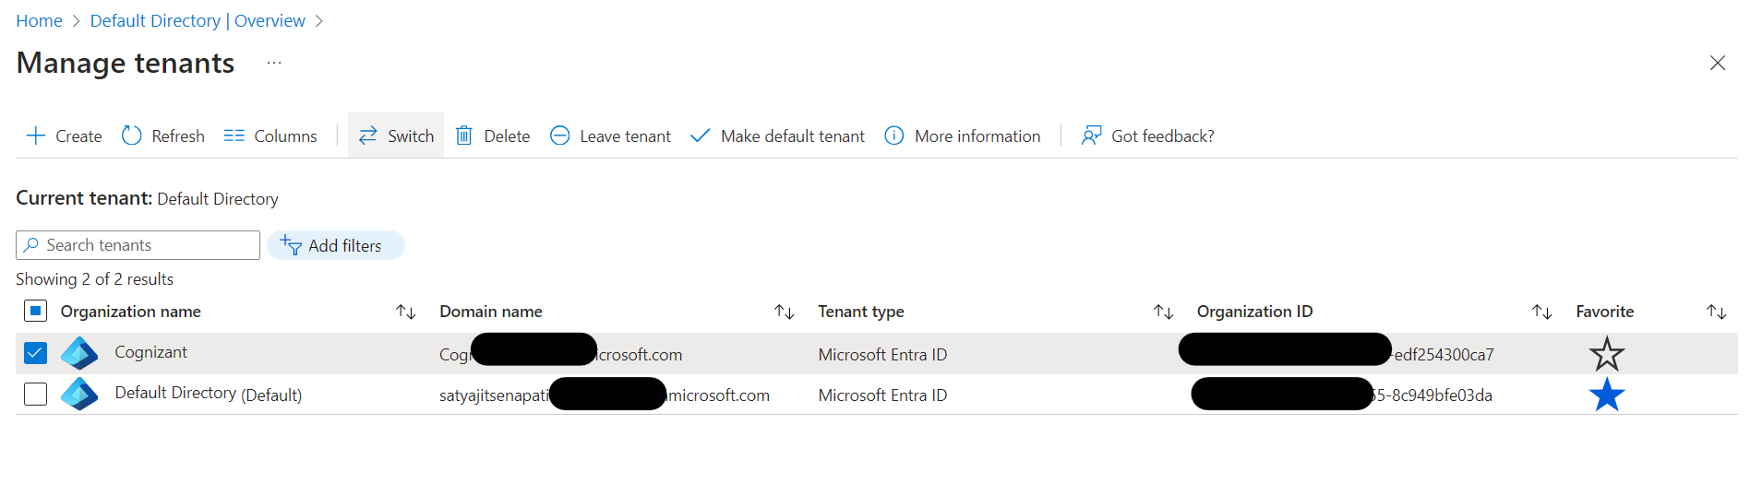Mark Cognizant tenant as favorite
1762x495 pixels.
pyautogui.click(x=1606, y=354)
